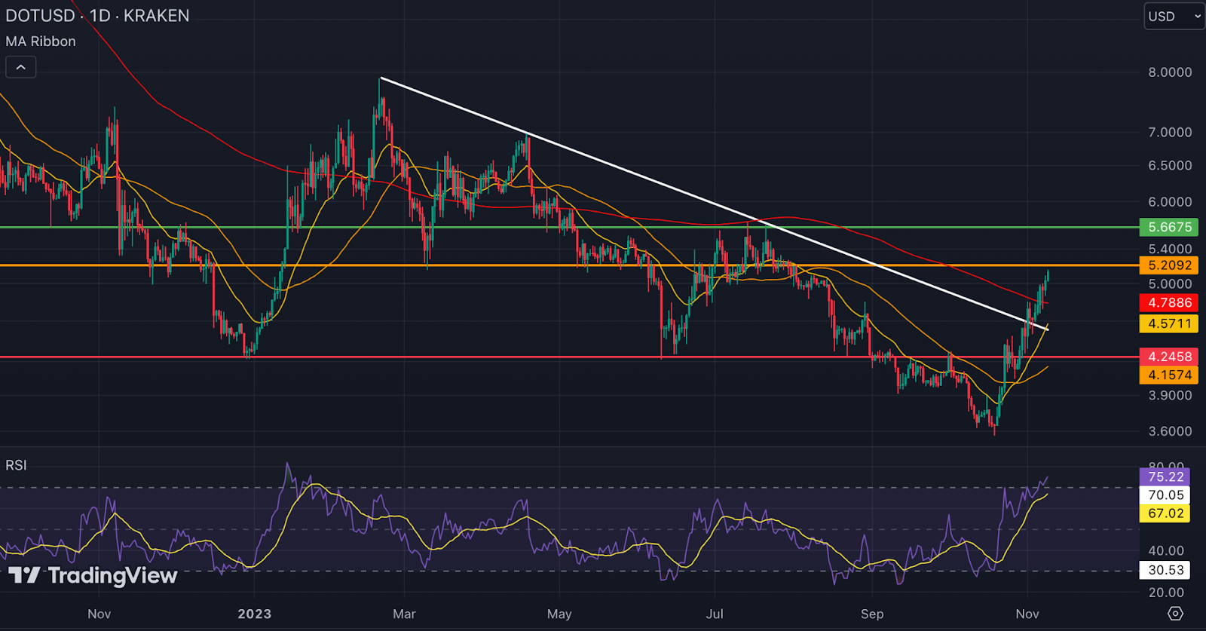Click the 5.0000 price scale tick
Image resolution: width=1206 pixels, height=631 pixels.
[1170, 284]
